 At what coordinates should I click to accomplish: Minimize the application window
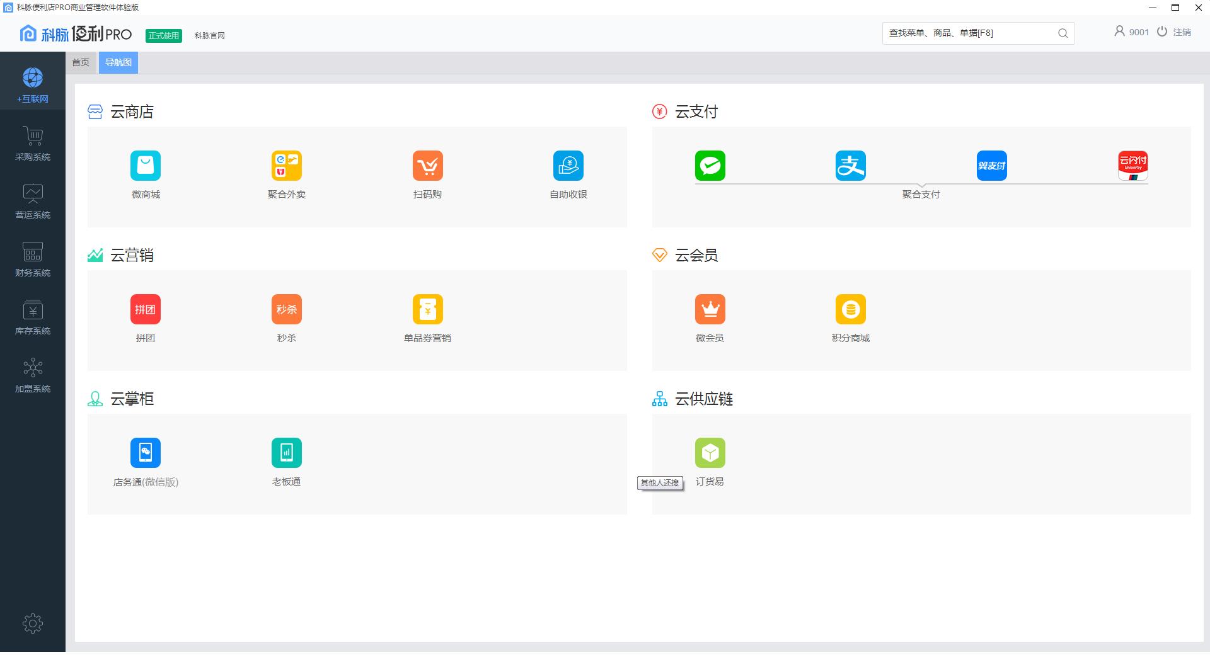click(x=1153, y=8)
